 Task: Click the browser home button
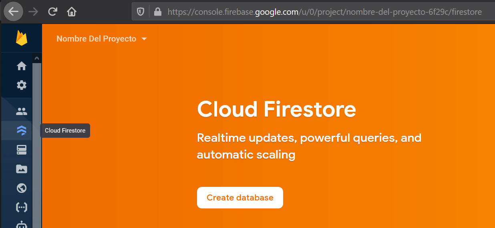pyautogui.click(x=71, y=12)
